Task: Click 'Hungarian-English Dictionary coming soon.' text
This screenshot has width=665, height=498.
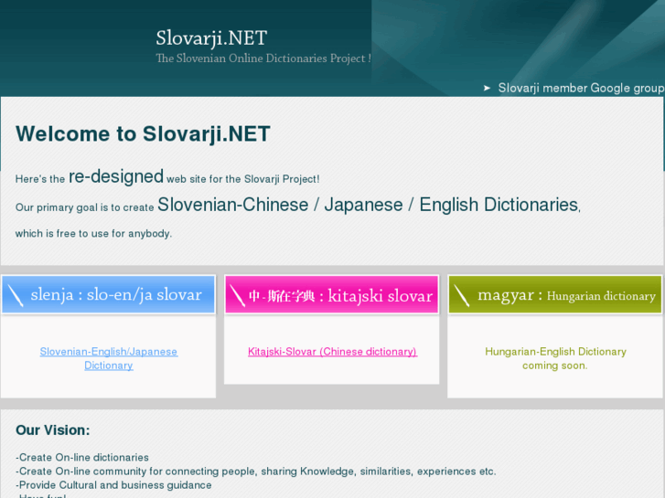Action: [555, 358]
